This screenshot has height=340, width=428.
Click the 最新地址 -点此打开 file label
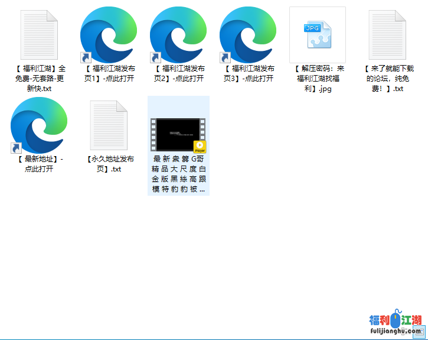point(40,164)
